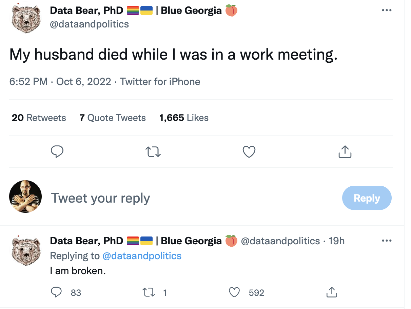
Task: Like the main tweet with the heart icon
Action: [x=249, y=152]
